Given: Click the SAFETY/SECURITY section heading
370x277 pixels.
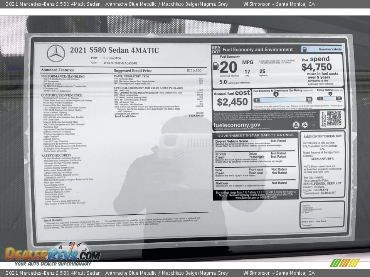Looking at the screenshot, I should tap(56, 155).
